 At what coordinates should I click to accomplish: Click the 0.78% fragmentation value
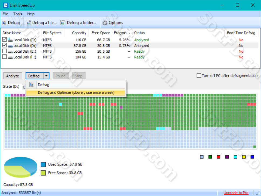tap(125, 46)
